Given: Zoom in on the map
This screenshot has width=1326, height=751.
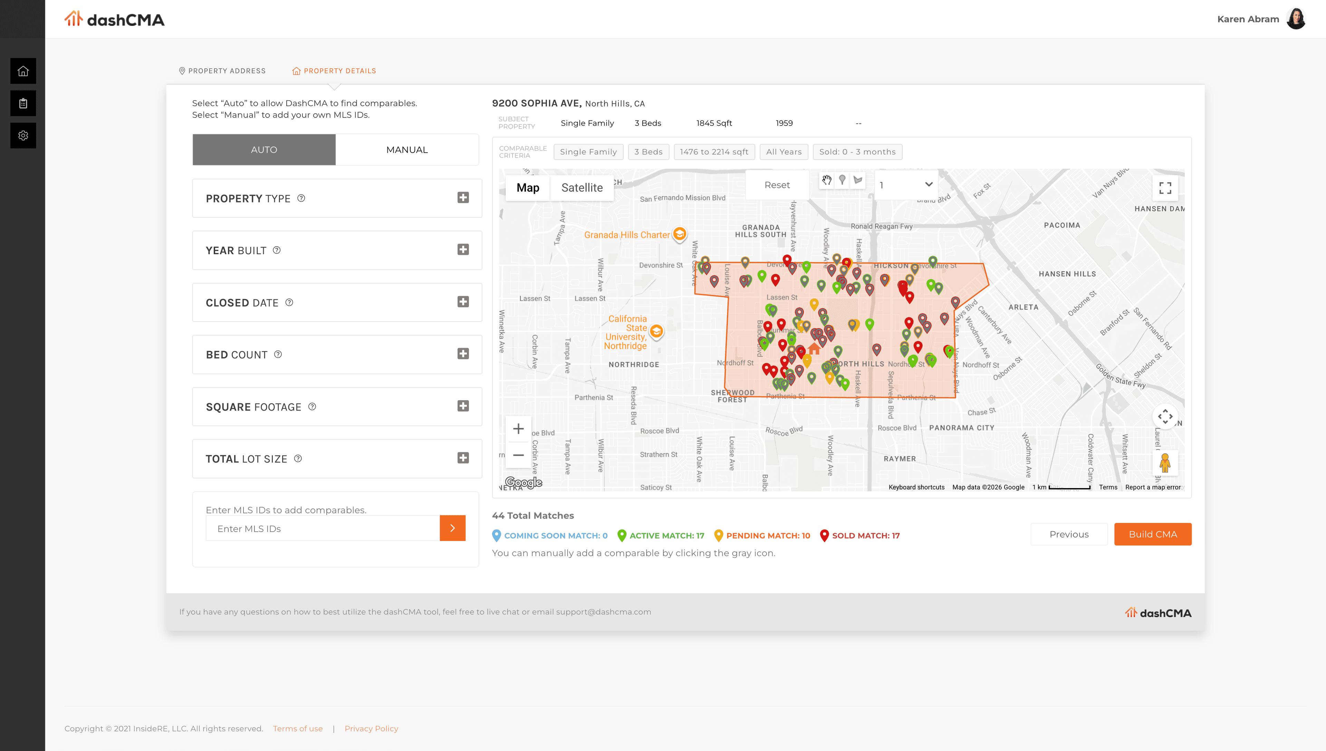Looking at the screenshot, I should coord(518,429).
